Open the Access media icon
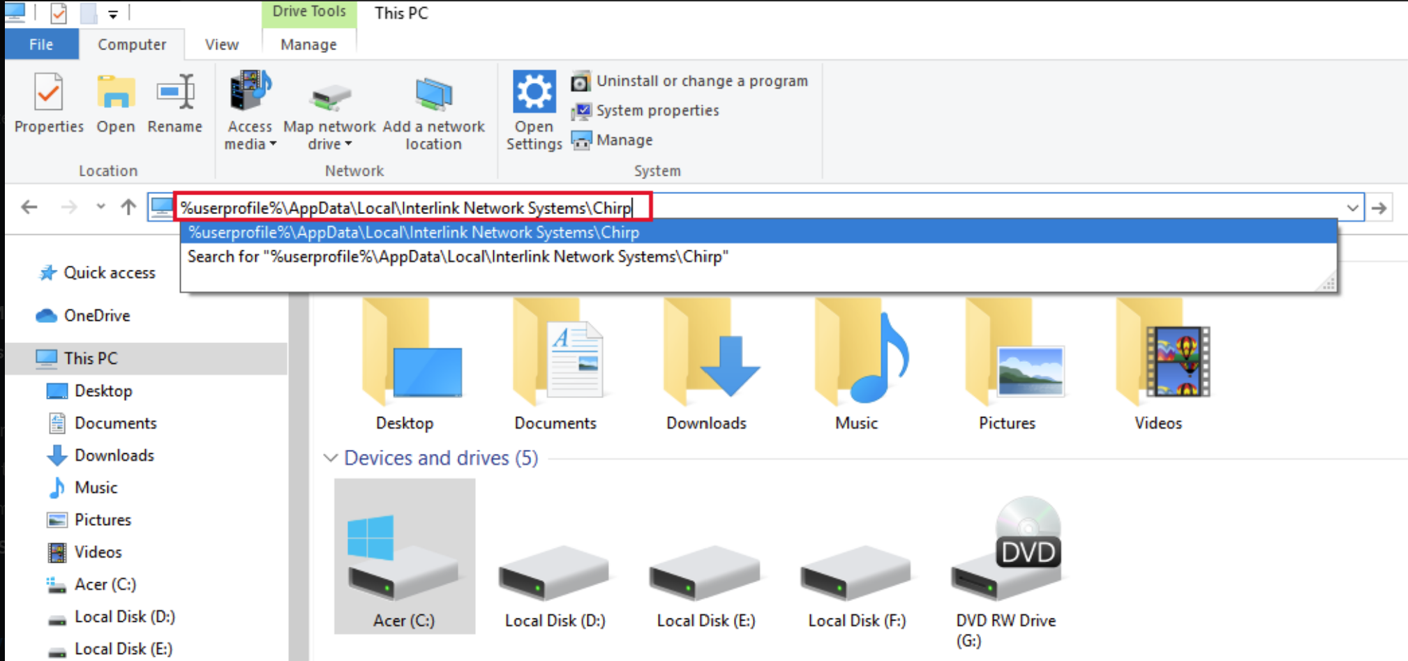 coord(250,91)
